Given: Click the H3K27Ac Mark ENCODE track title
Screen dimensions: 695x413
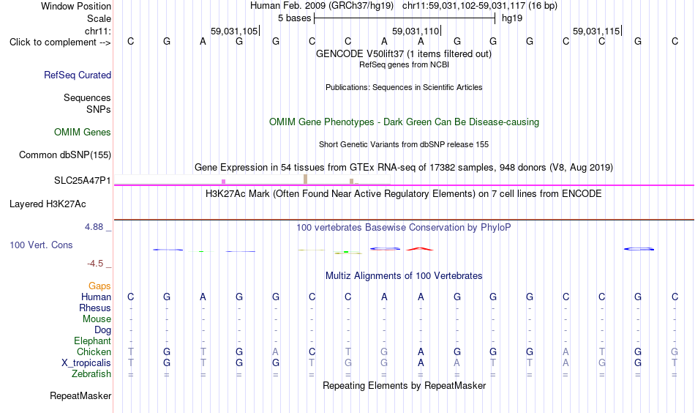Looking at the screenshot, I should coord(404,194).
